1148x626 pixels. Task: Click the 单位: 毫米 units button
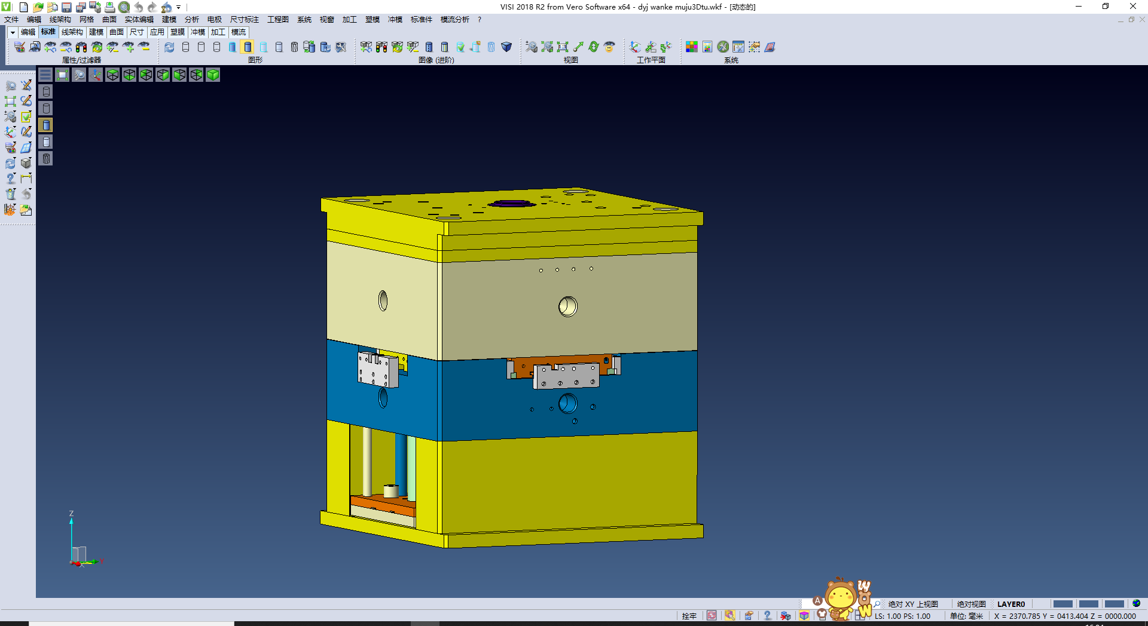tap(966, 616)
